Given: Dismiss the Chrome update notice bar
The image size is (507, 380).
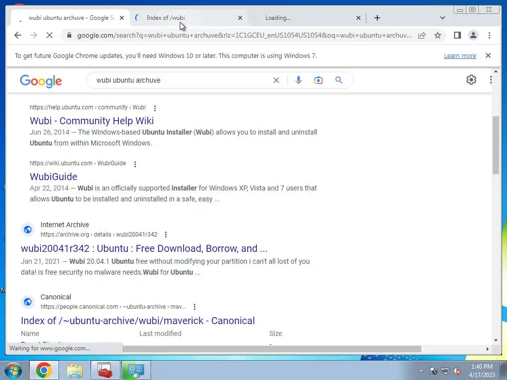Looking at the screenshot, I should tap(488, 55).
